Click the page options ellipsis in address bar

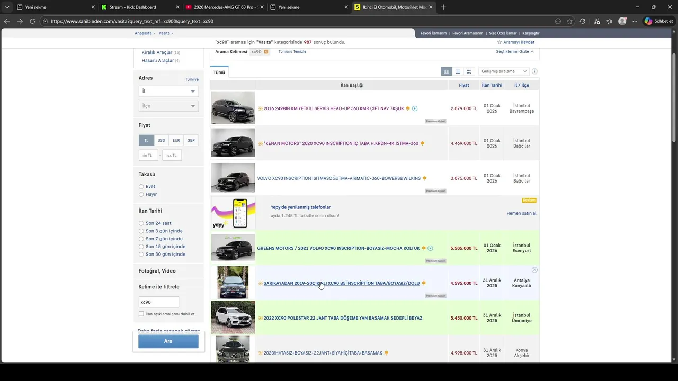click(558, 21)
